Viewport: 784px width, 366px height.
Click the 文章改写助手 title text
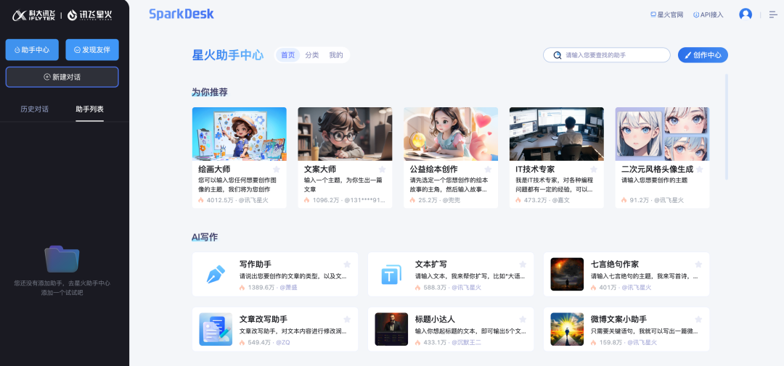coord(263,319)
